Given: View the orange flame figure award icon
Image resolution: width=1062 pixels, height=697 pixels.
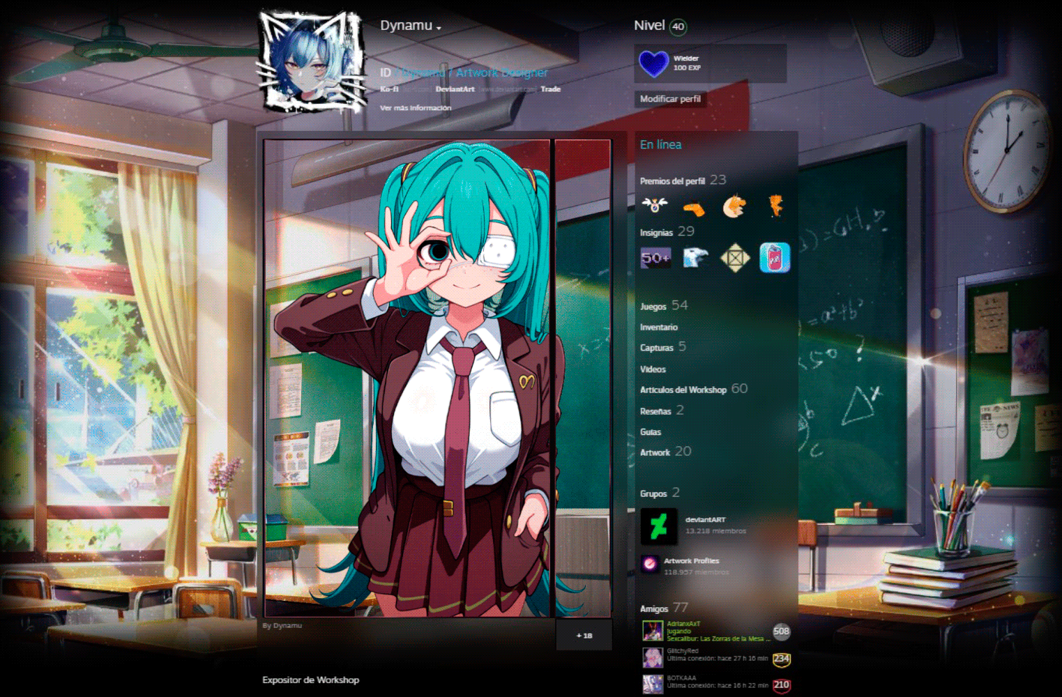Looking at the screenshot, I should tap(775, 206).
